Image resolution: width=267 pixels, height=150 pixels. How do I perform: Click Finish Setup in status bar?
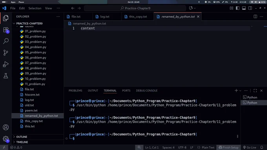coord(229,147)
